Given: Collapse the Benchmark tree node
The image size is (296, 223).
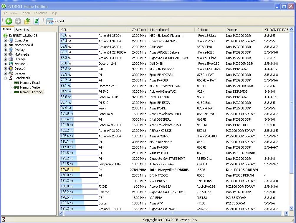Looking at the screenshot, I should coord(6,78).
